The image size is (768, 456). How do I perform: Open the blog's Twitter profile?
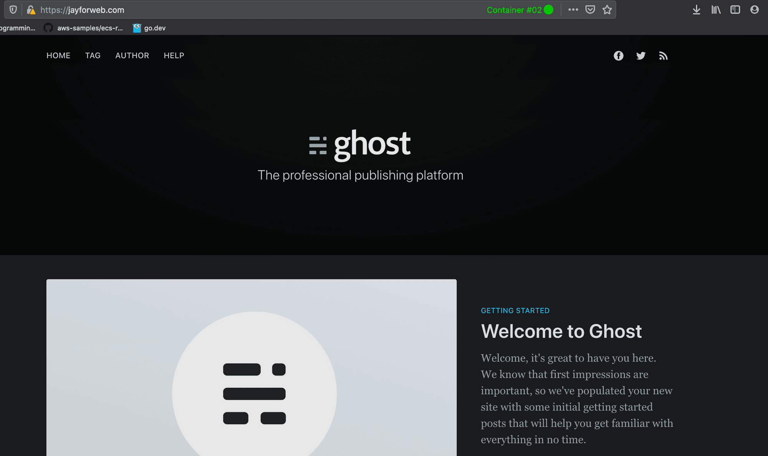[641, 56]
